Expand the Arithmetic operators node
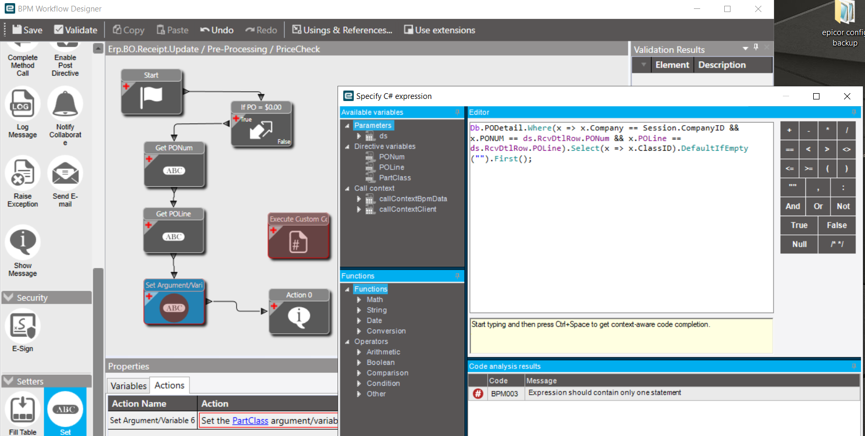 click(359, 352)
